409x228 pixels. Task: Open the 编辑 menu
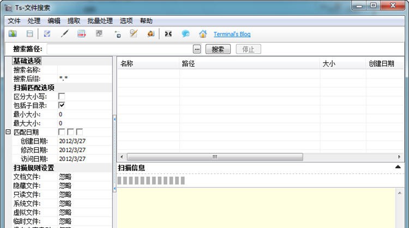point(54,21)
